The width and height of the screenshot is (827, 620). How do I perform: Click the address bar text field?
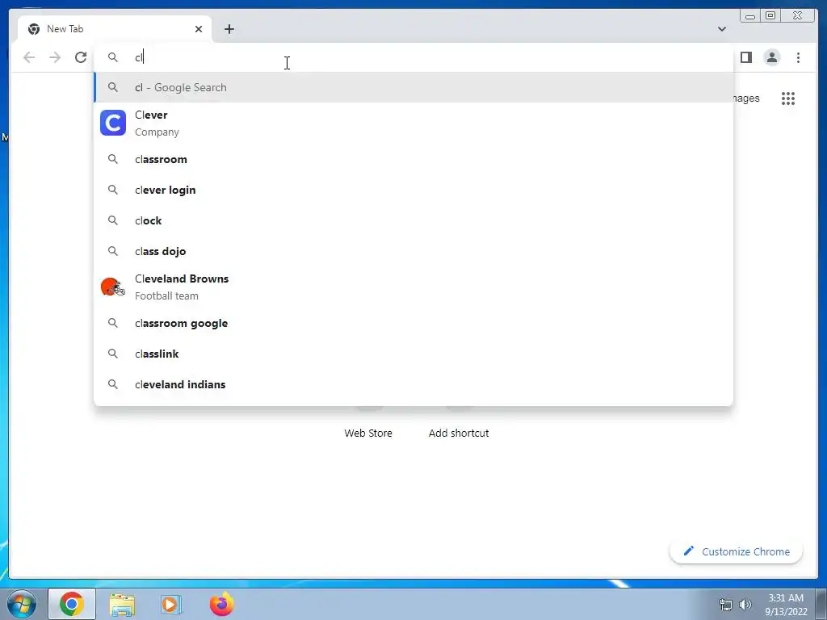pos(413,57)
